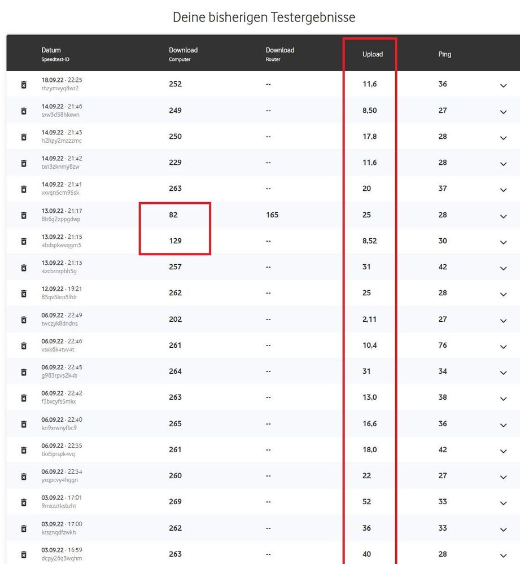Click the Download Router column header

(x=280, y=50)
